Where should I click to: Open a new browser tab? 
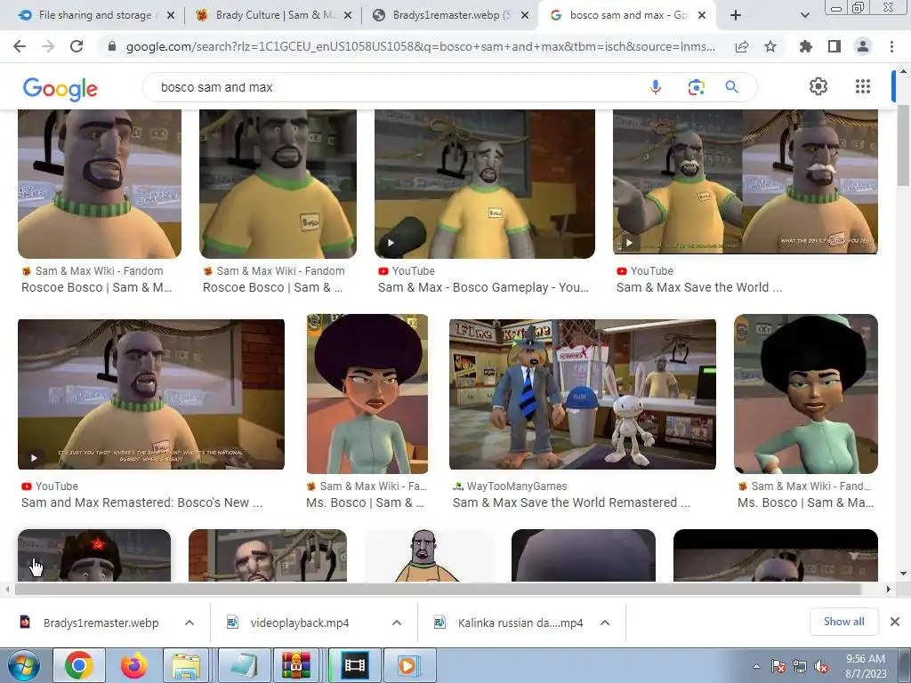pyautogui.click(x=736, y=15)
